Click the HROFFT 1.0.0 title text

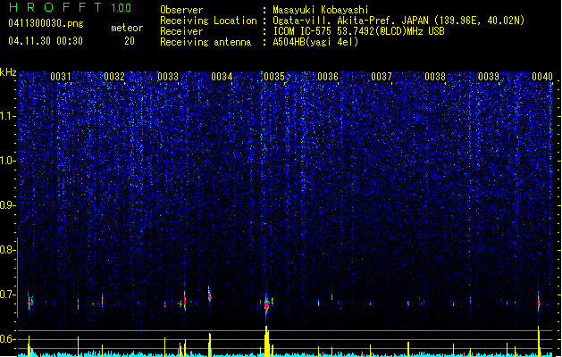(x=71, y=7)
